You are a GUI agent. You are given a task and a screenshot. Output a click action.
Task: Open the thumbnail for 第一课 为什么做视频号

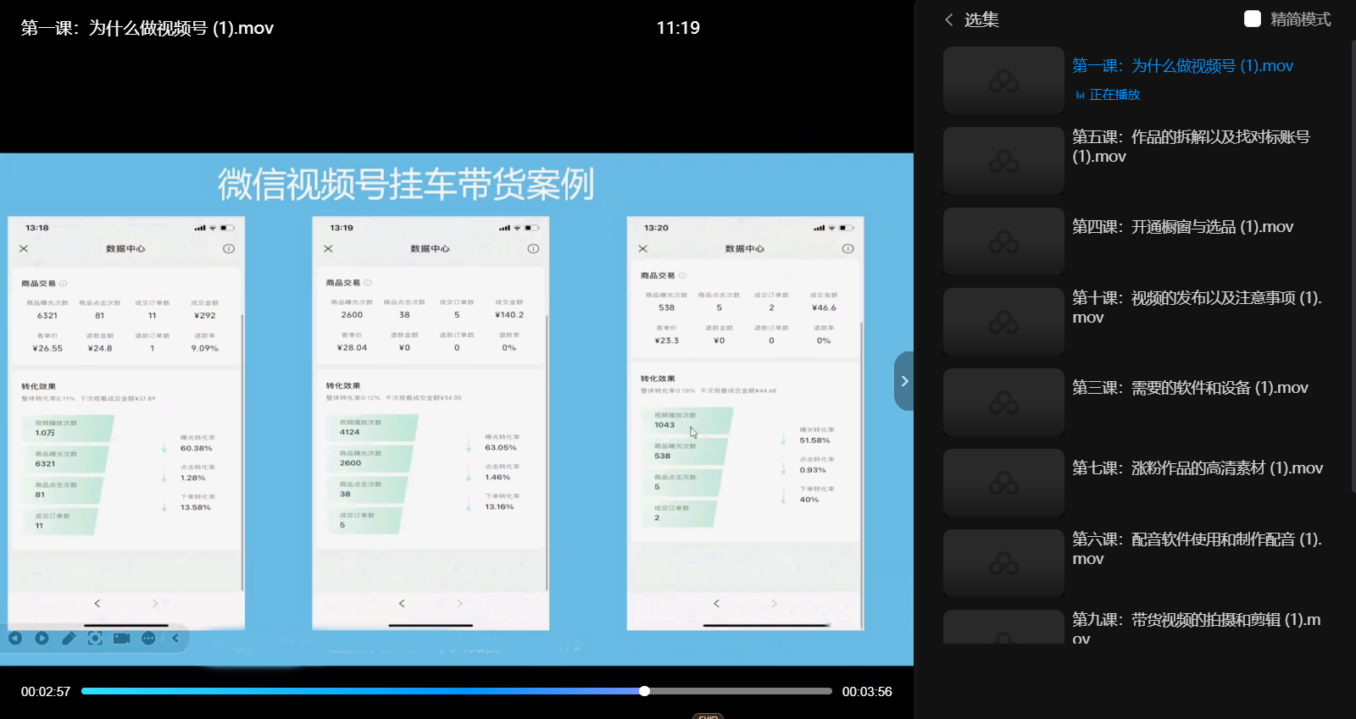coord(1003,80)
